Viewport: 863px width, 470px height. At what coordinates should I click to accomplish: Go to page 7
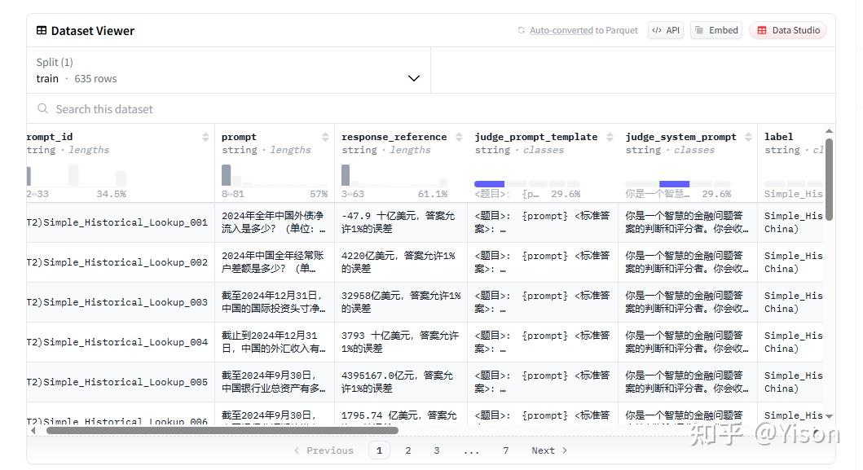click(506, 450)
